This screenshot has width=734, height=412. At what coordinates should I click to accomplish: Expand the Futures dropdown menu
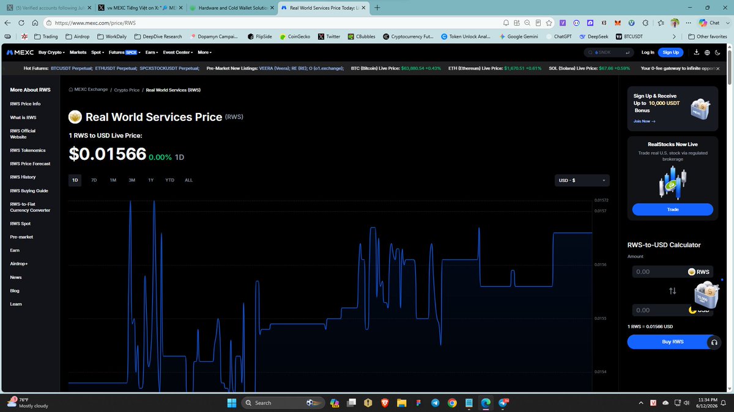125,52
